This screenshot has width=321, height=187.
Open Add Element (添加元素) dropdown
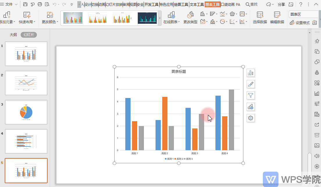pyautogui.click(x=7, y=18)
